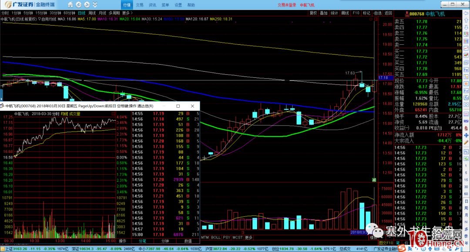
Task: Click the 月 period sidebar button
Action: point(467,215)
